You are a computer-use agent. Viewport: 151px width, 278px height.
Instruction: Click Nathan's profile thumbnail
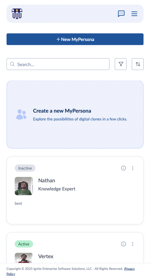click(x=24, y=186)
